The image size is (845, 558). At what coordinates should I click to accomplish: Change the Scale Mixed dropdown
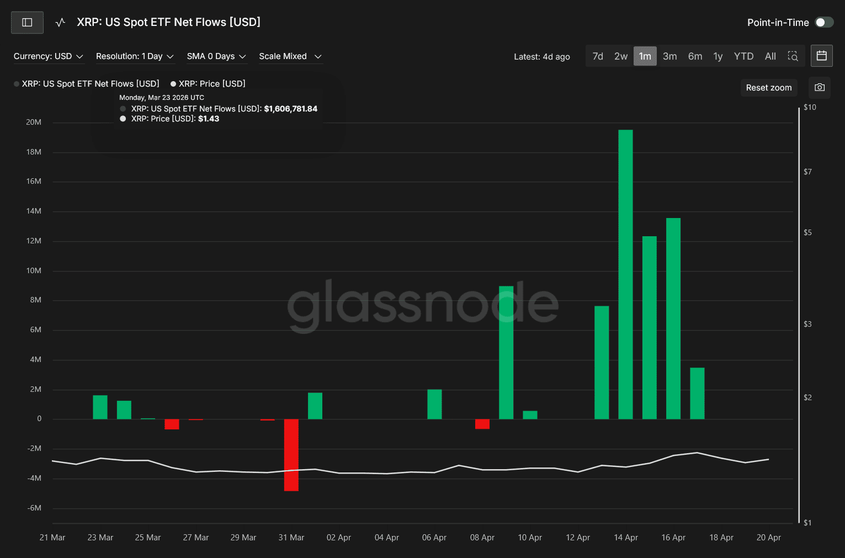(290, 56)
